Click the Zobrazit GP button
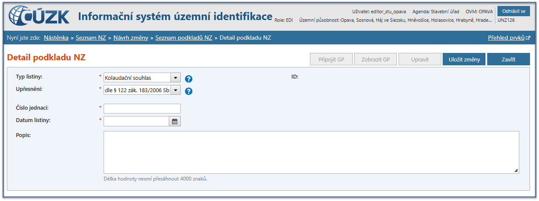The image size is (539, 201). [x=375, y=59]
